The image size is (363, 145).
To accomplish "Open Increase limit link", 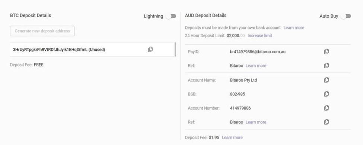I will 260,36.
